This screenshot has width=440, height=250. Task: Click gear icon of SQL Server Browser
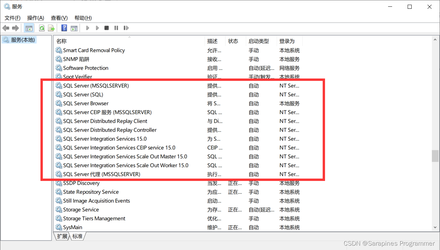[x=59, y=103]
